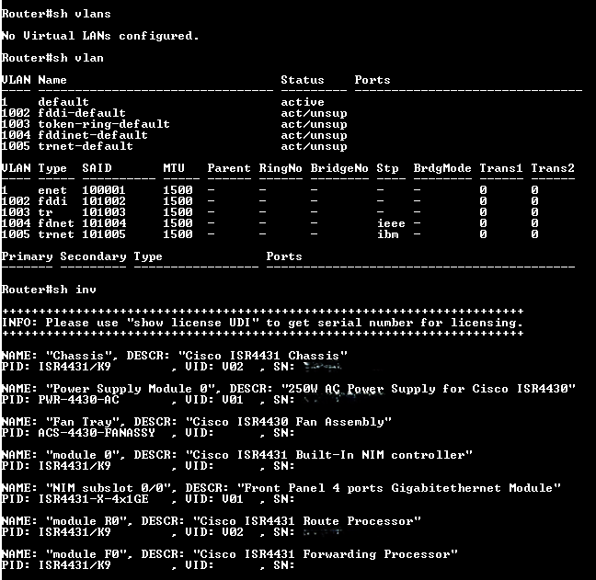Click 'ibm' Stp value
Screen dimensions: 596x580
click(x=387, y=234)
